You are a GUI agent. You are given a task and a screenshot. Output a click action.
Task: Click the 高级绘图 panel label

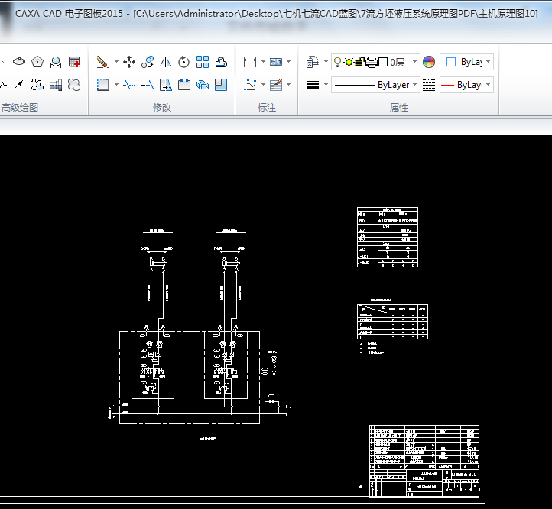click(20, 108)
